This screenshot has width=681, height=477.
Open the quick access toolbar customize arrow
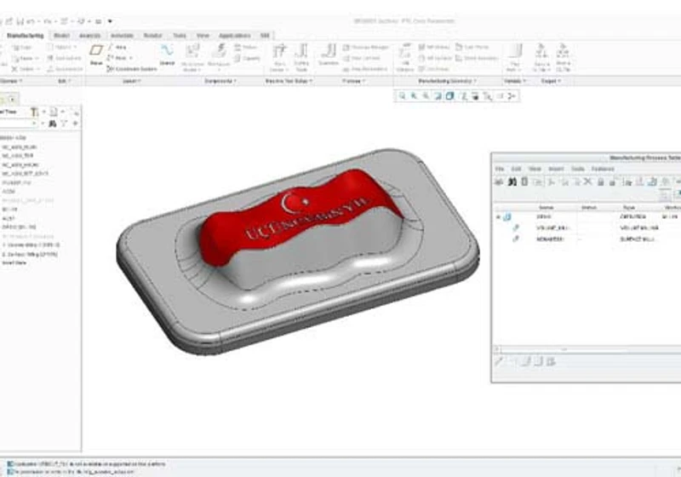(x=110, y=20)
